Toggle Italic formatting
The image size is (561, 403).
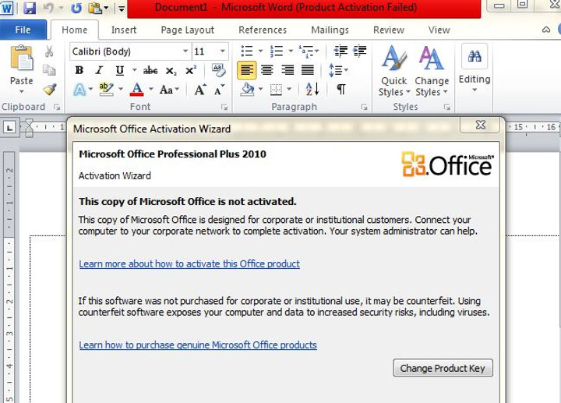[99, 70]
